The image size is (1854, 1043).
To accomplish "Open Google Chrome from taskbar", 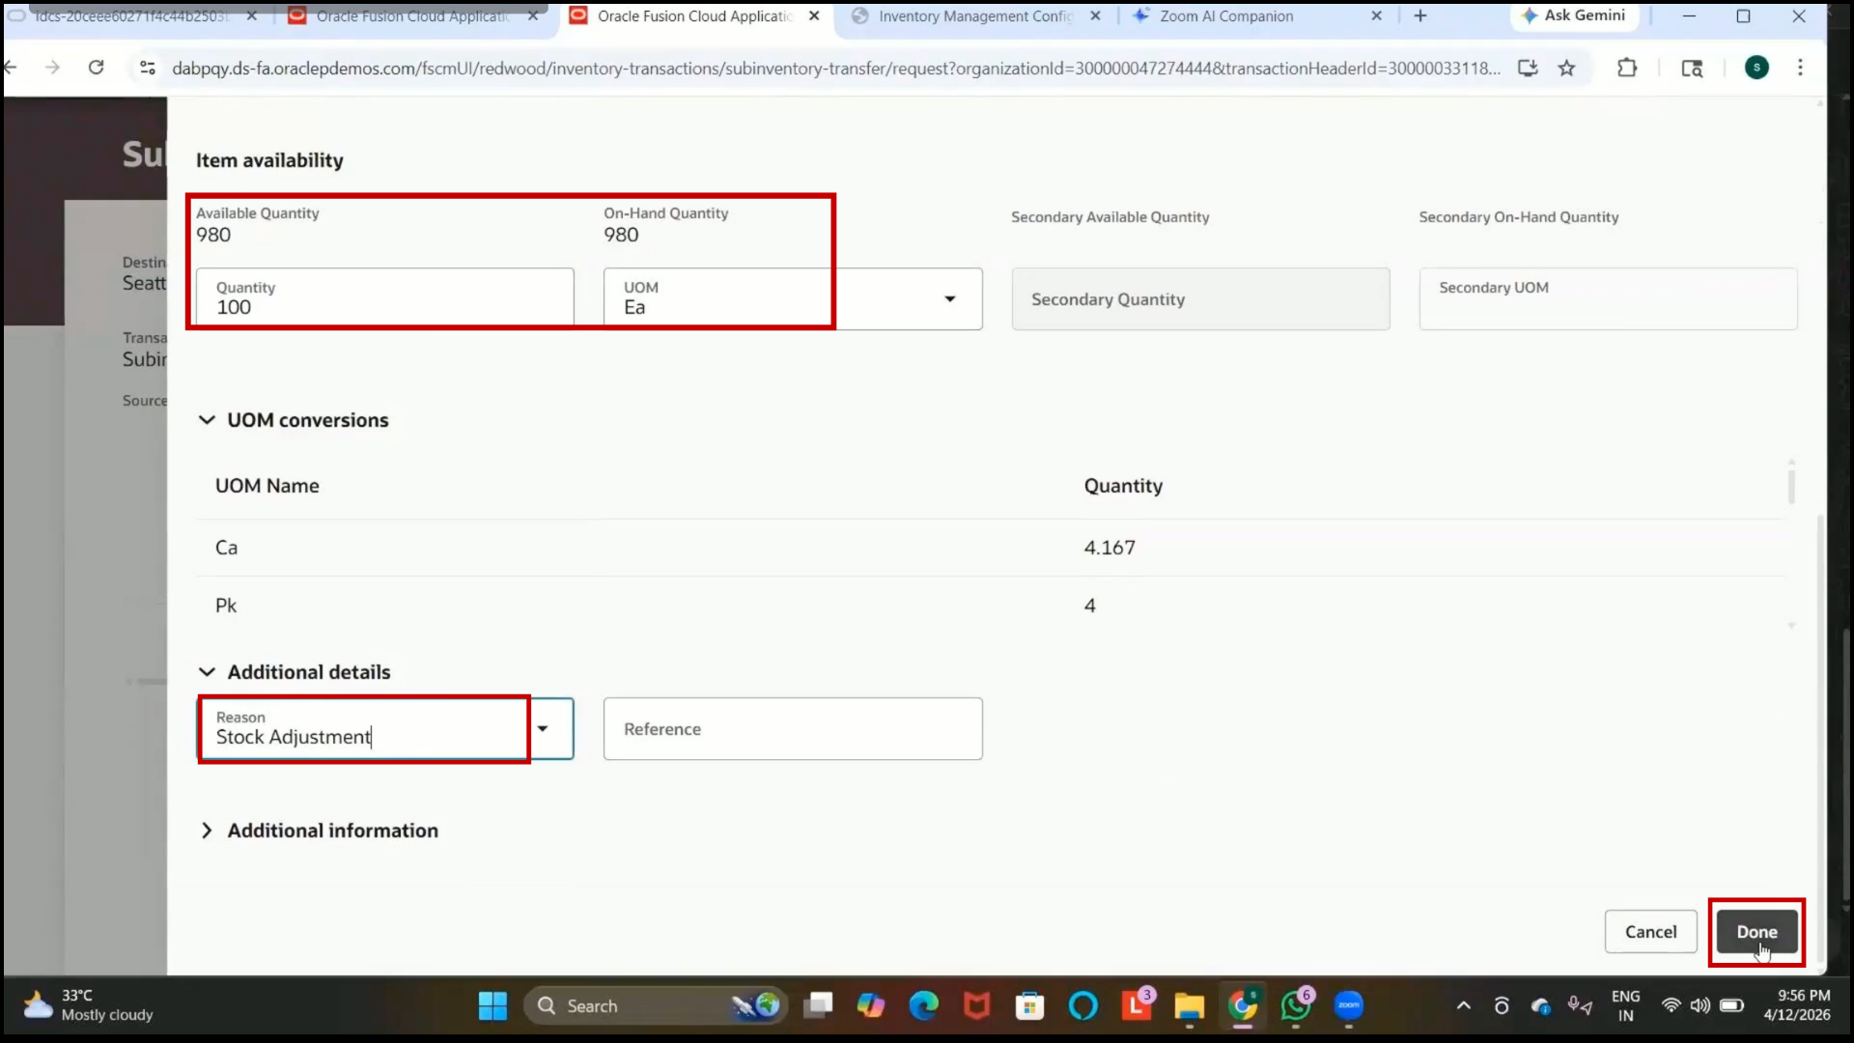I will (1243, 1006).
